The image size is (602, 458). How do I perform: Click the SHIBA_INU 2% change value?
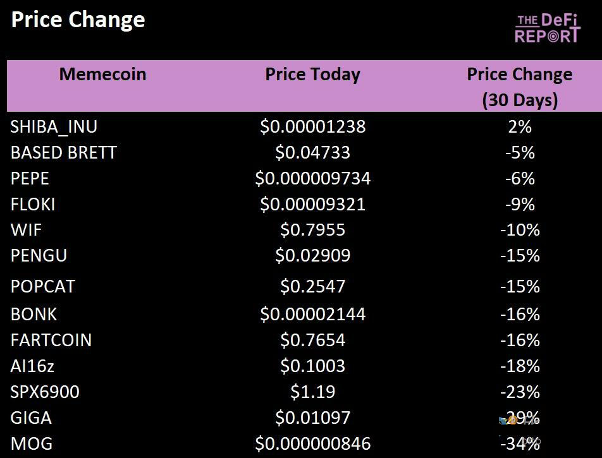520,127
